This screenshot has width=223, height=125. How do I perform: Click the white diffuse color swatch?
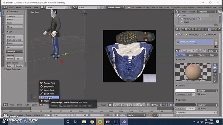(185, 91)
